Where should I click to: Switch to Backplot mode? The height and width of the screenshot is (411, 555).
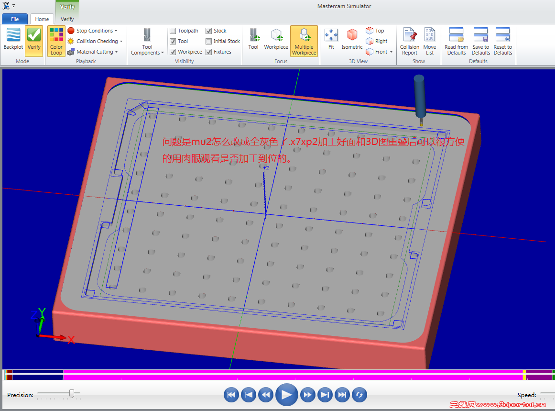(x=13, y=40)
